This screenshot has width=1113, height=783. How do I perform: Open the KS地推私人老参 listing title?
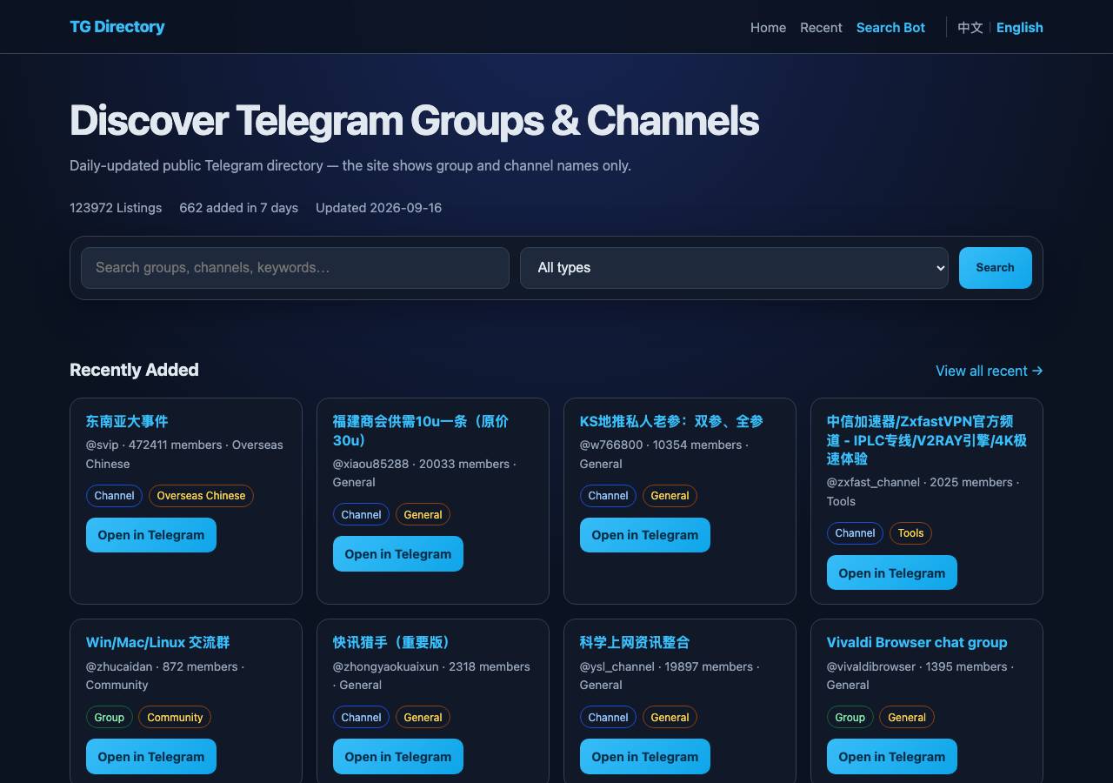tap(671, 421)
